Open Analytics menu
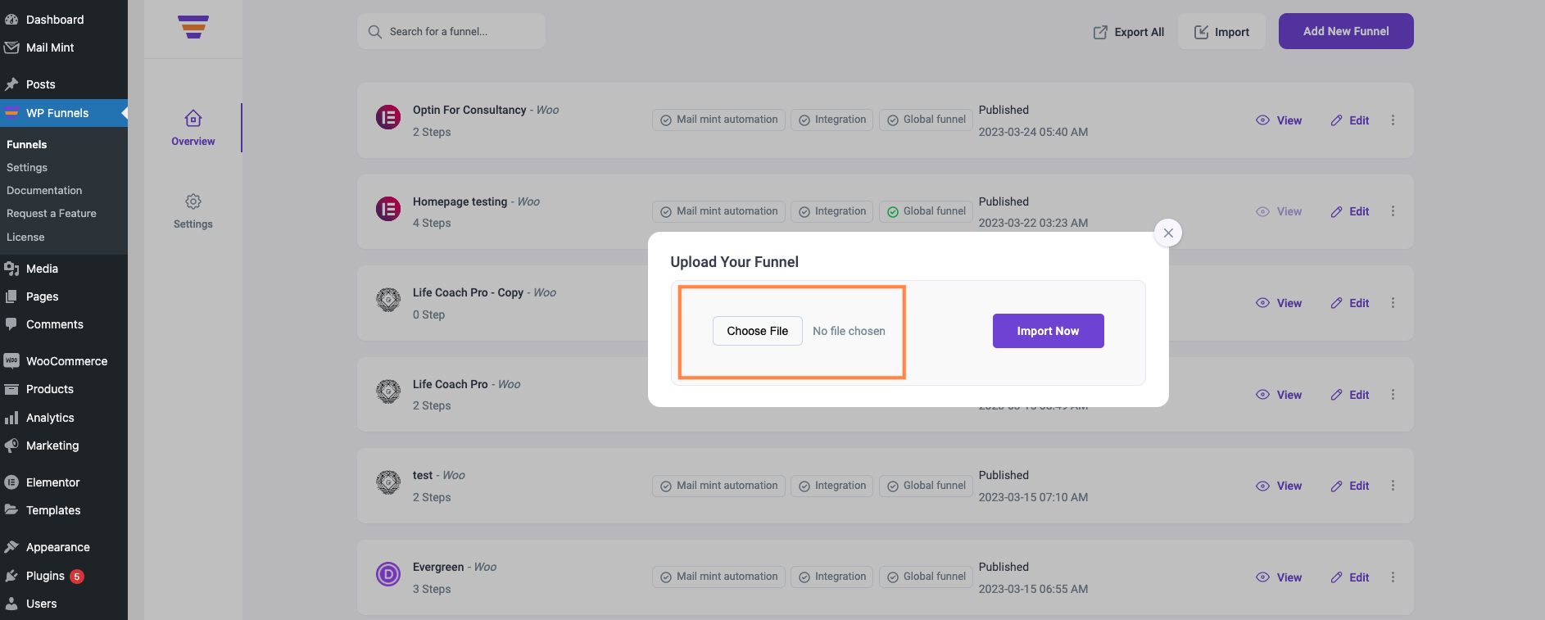Screen dimensions: 1545x620 pyautogui.click(x=63, y=418)
